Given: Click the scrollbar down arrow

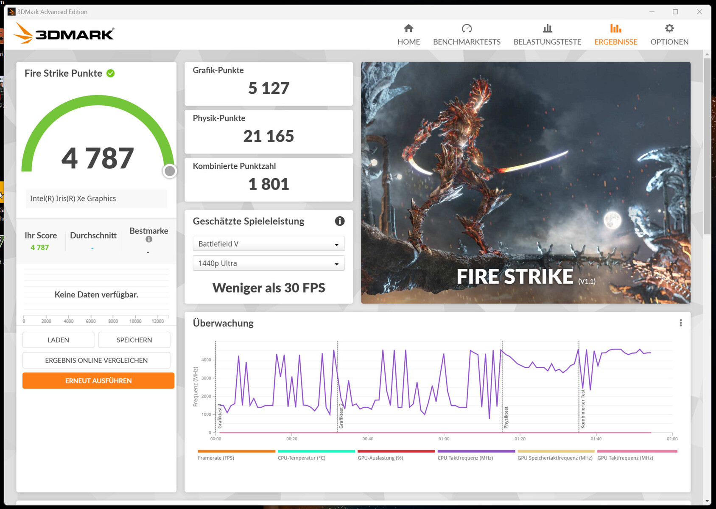Looking at the screenshot, I should click(707, 501).
